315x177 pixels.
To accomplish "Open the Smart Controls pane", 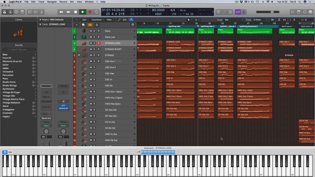I will (30, 12).
